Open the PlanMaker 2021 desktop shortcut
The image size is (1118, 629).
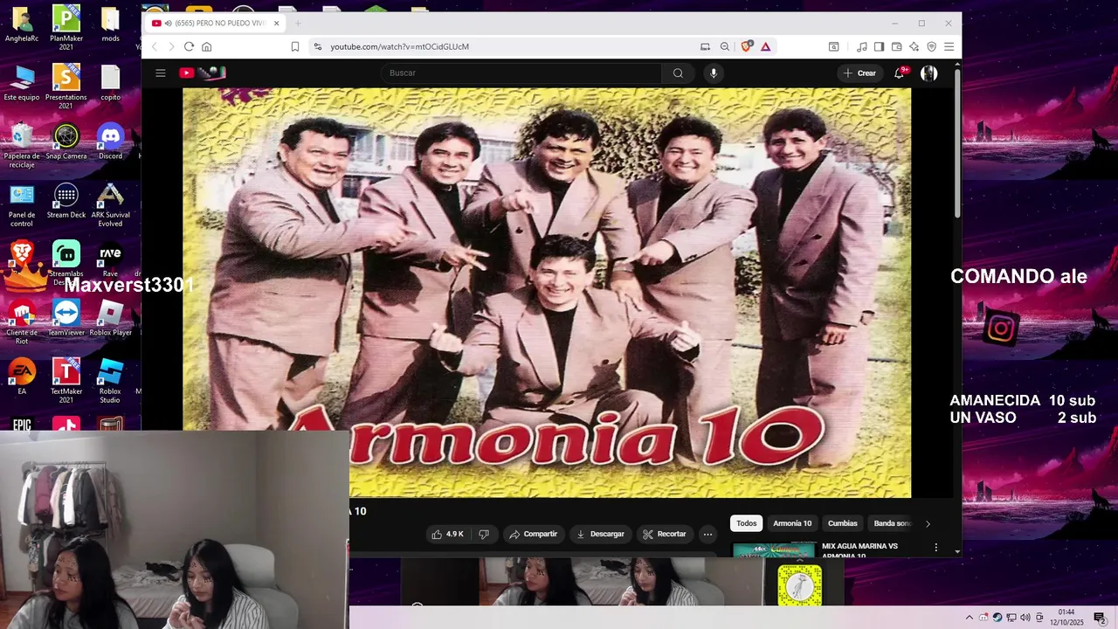(x=66, y=28)
